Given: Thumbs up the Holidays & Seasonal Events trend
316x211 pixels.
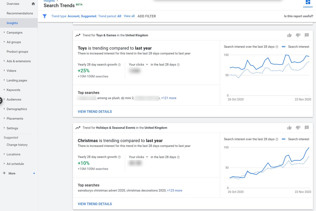Looking at the screenshot, I should [x=289, y=128].
